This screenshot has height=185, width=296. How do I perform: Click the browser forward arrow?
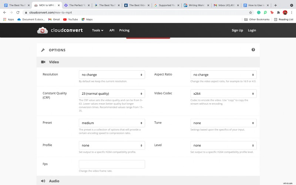click(11, 13)
